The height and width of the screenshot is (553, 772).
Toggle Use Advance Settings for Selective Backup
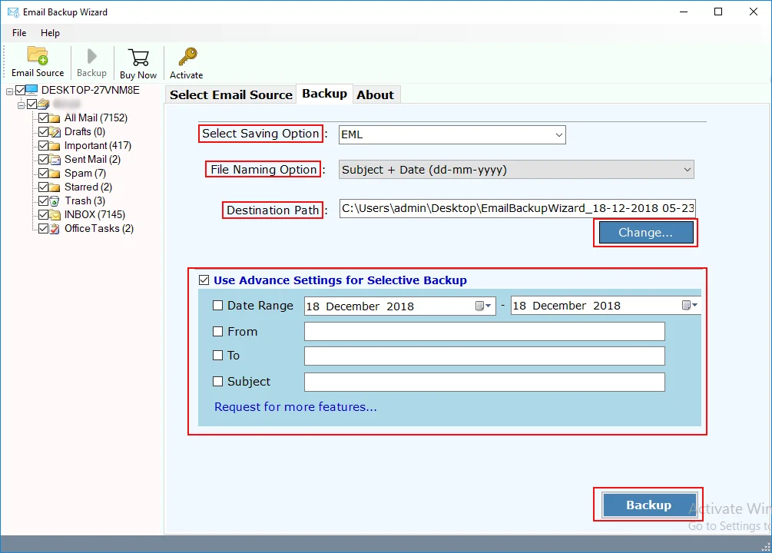point(204,280)
